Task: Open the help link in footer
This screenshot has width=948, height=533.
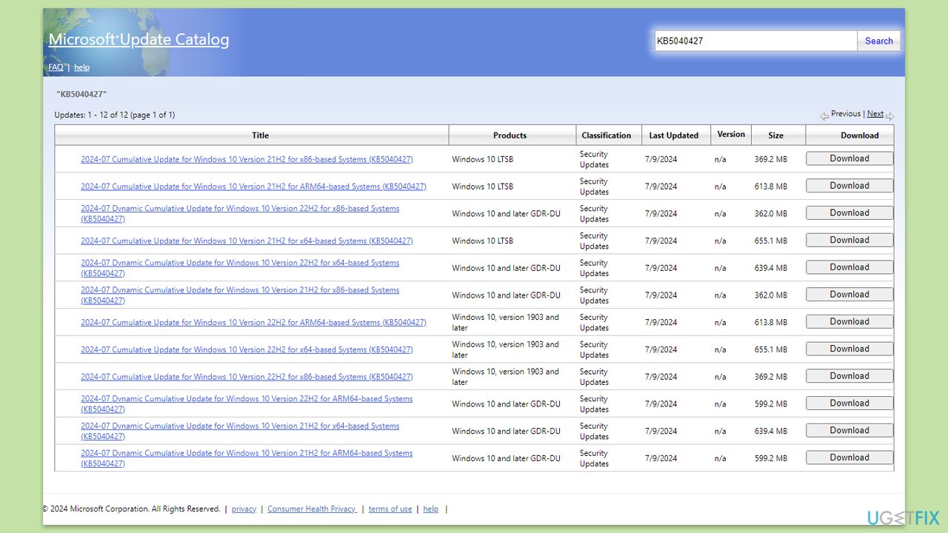Action: tap(430, 509)
